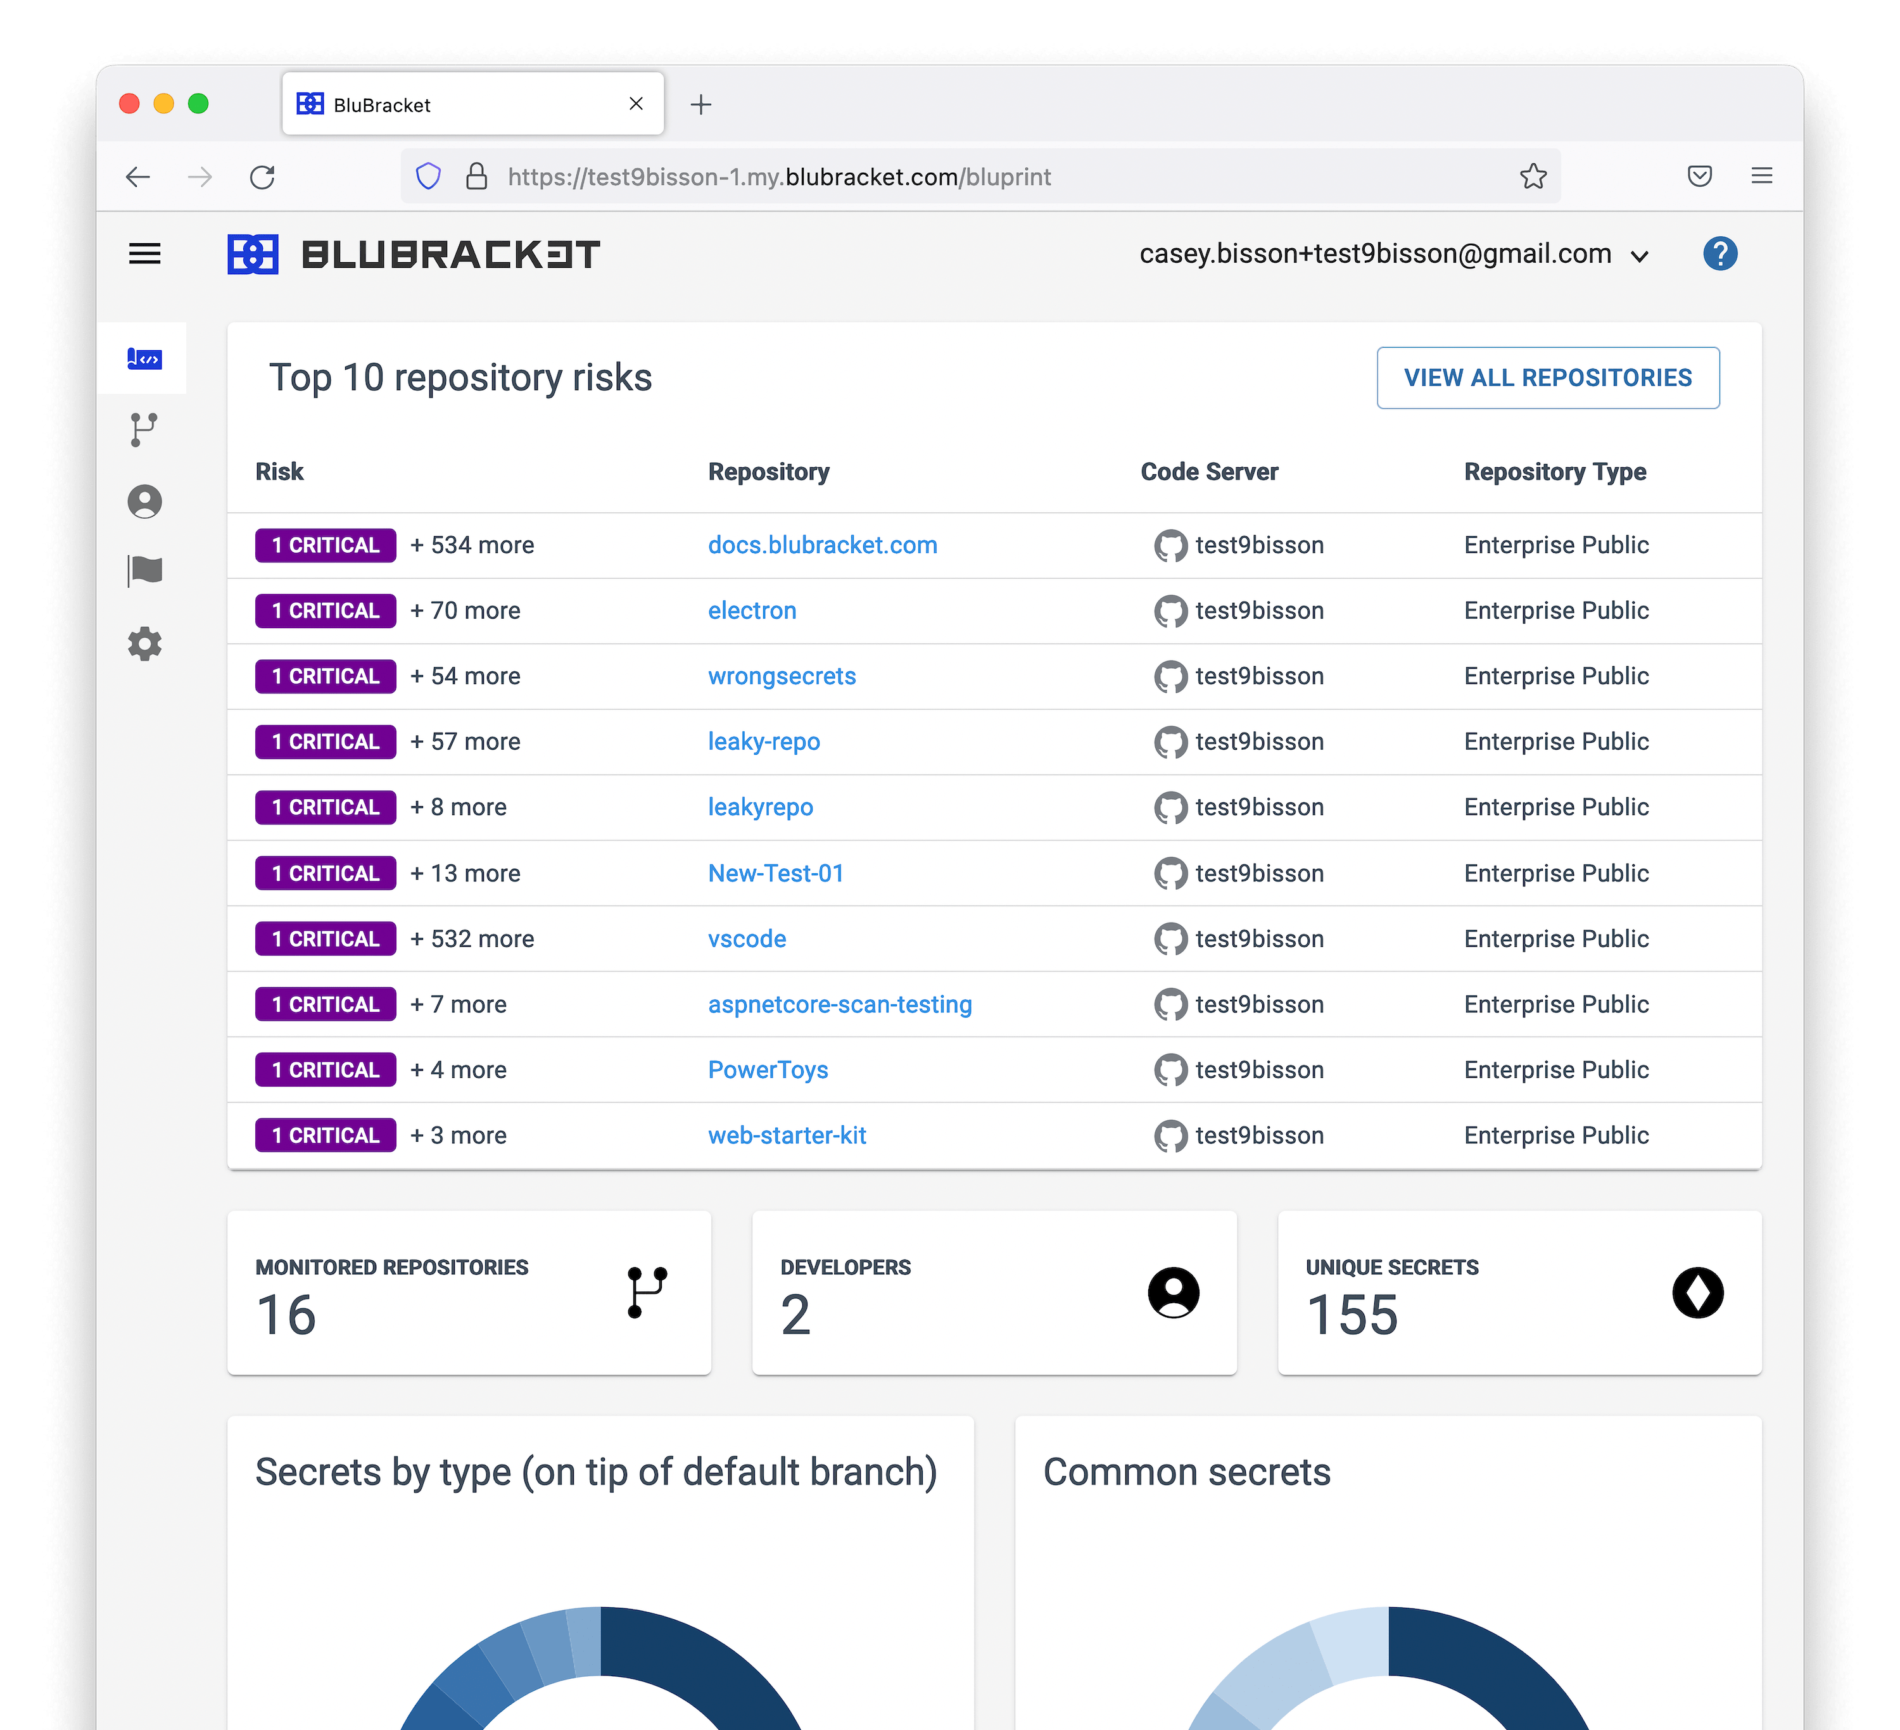Click test9bisson code server in the leaky-repo row
The image size is (1900, 1730).
[x=1259, y=743]
